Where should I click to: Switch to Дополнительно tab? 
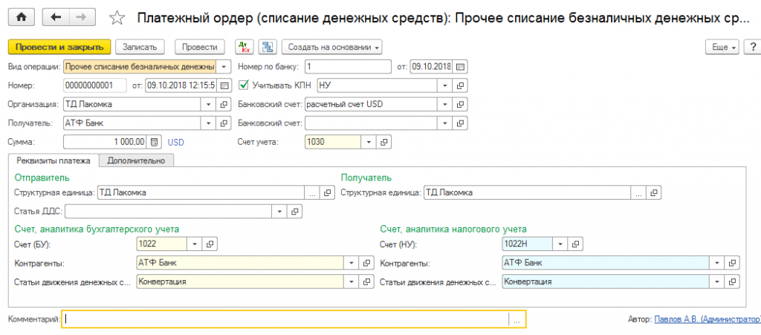coord(137,160)
